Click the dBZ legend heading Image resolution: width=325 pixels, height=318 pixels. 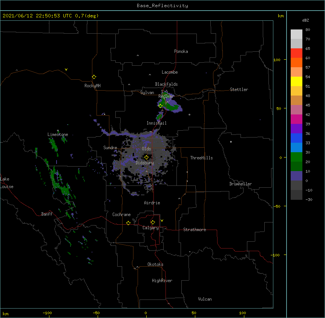(x=305, y=20)
